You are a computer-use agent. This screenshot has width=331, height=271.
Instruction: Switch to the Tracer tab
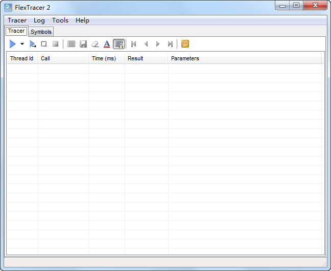16,31
